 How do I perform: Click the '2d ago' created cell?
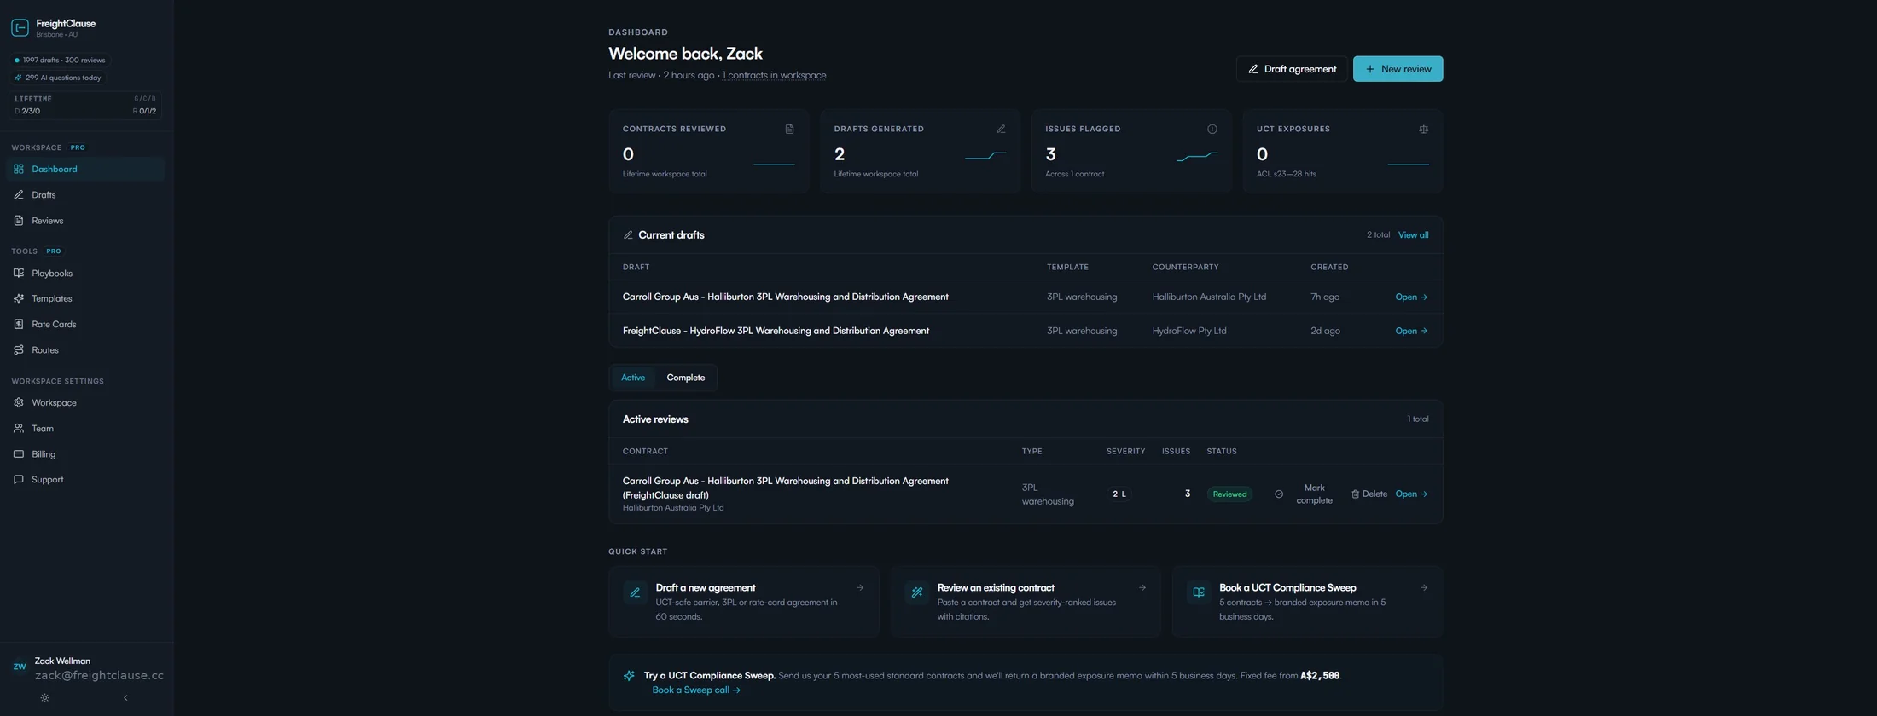[1325, 331]
